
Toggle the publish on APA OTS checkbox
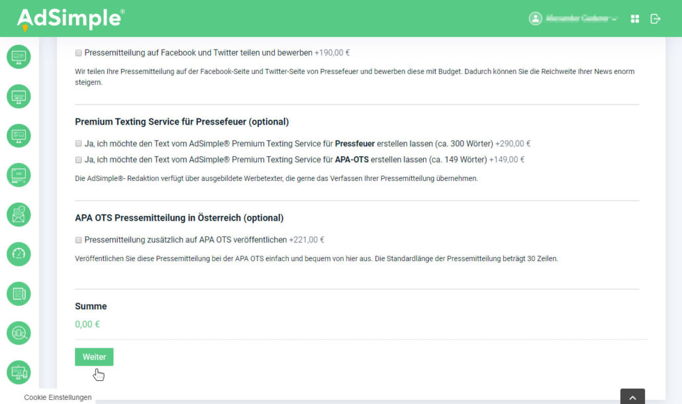[x=79, y=240]
